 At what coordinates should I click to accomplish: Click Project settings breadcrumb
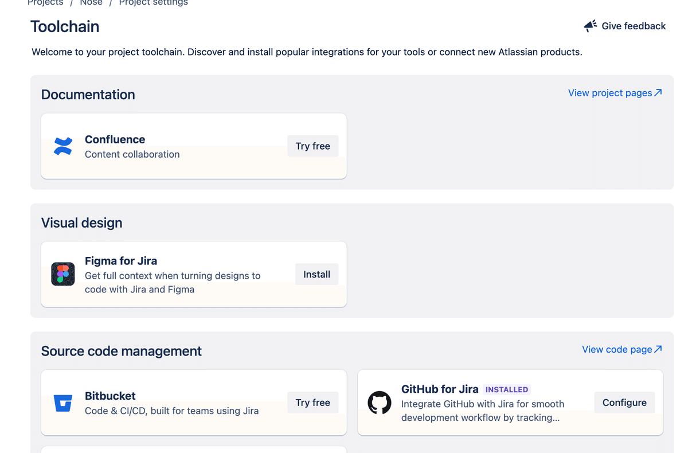tap(153, 3)
